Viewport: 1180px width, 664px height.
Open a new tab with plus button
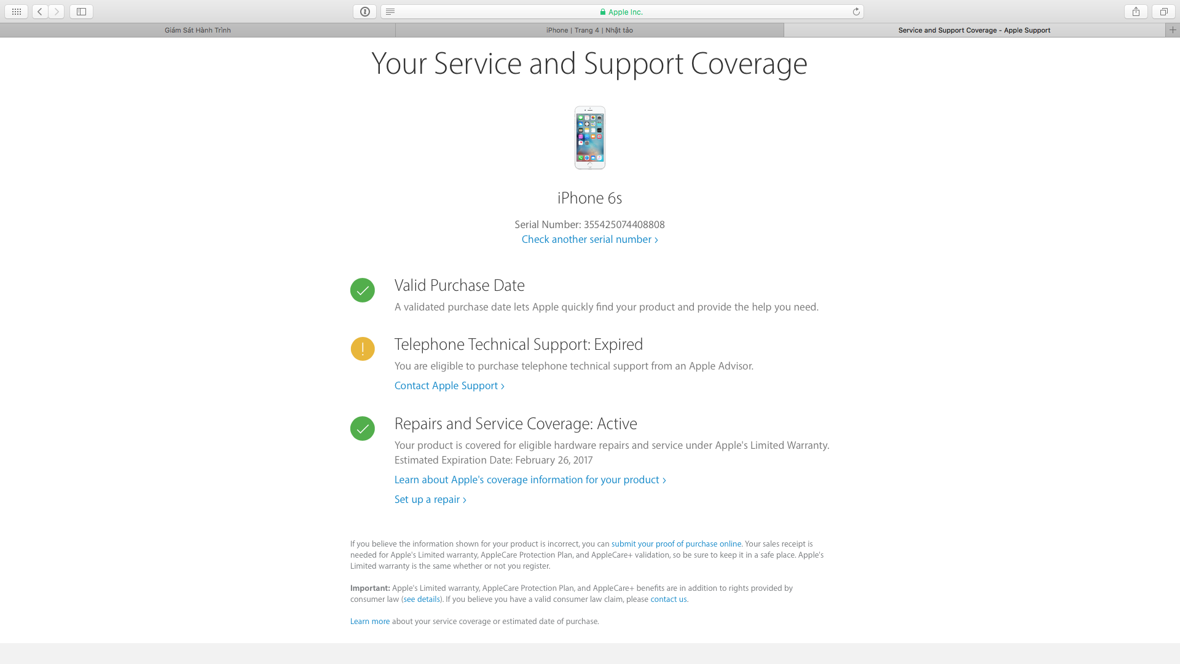click(x=1173, y=30)
